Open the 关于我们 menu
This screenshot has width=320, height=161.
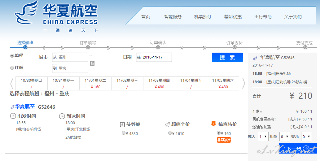pyautogui.click(x=293, y=17)
